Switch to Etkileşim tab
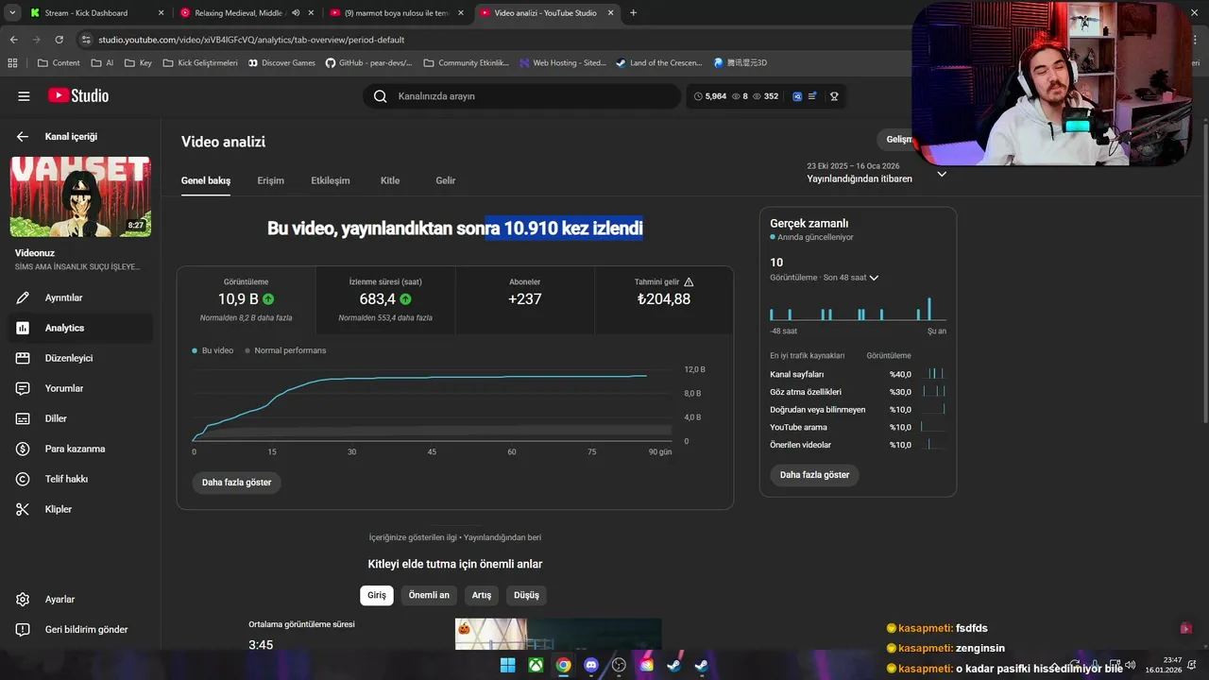1209x680 pixels. [331, 180]
